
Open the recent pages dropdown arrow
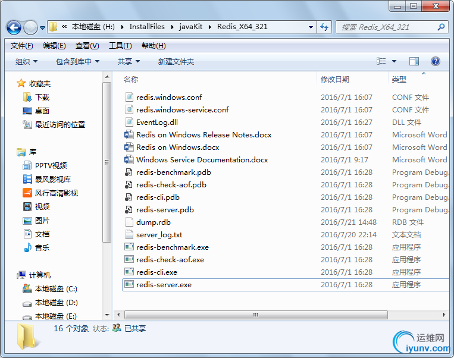tap(43, 28)
